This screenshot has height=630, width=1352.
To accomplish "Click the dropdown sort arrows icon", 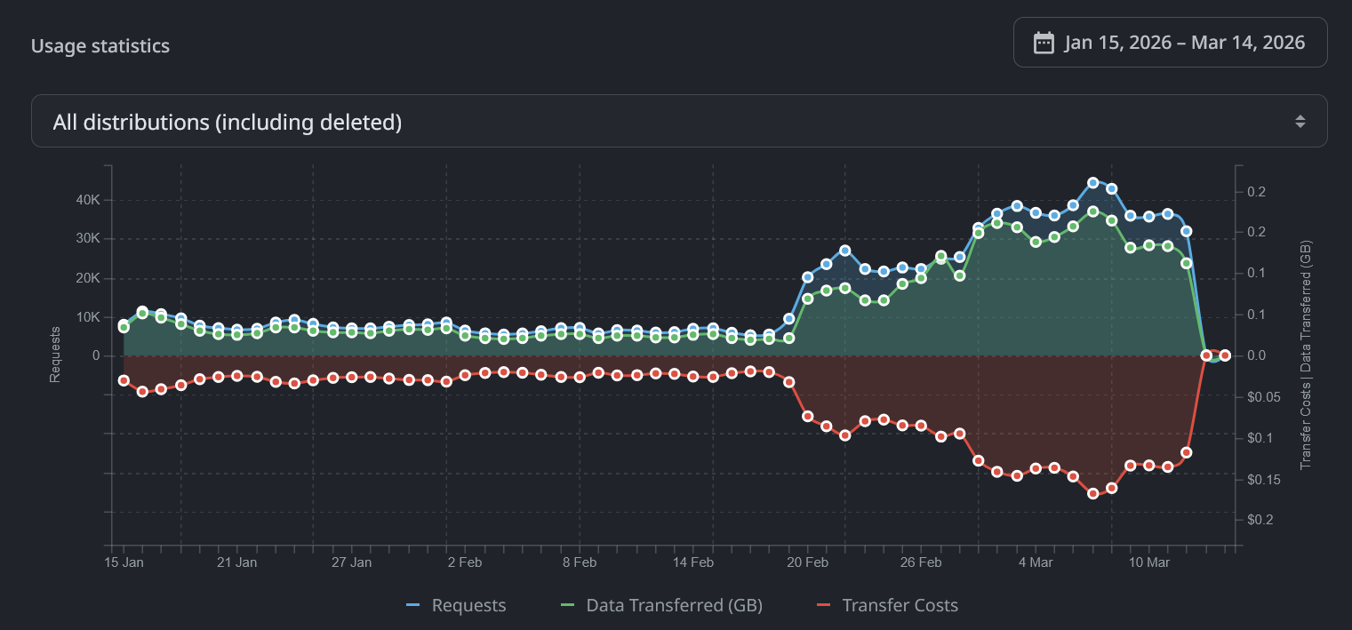I will (x=1300, y=122).
